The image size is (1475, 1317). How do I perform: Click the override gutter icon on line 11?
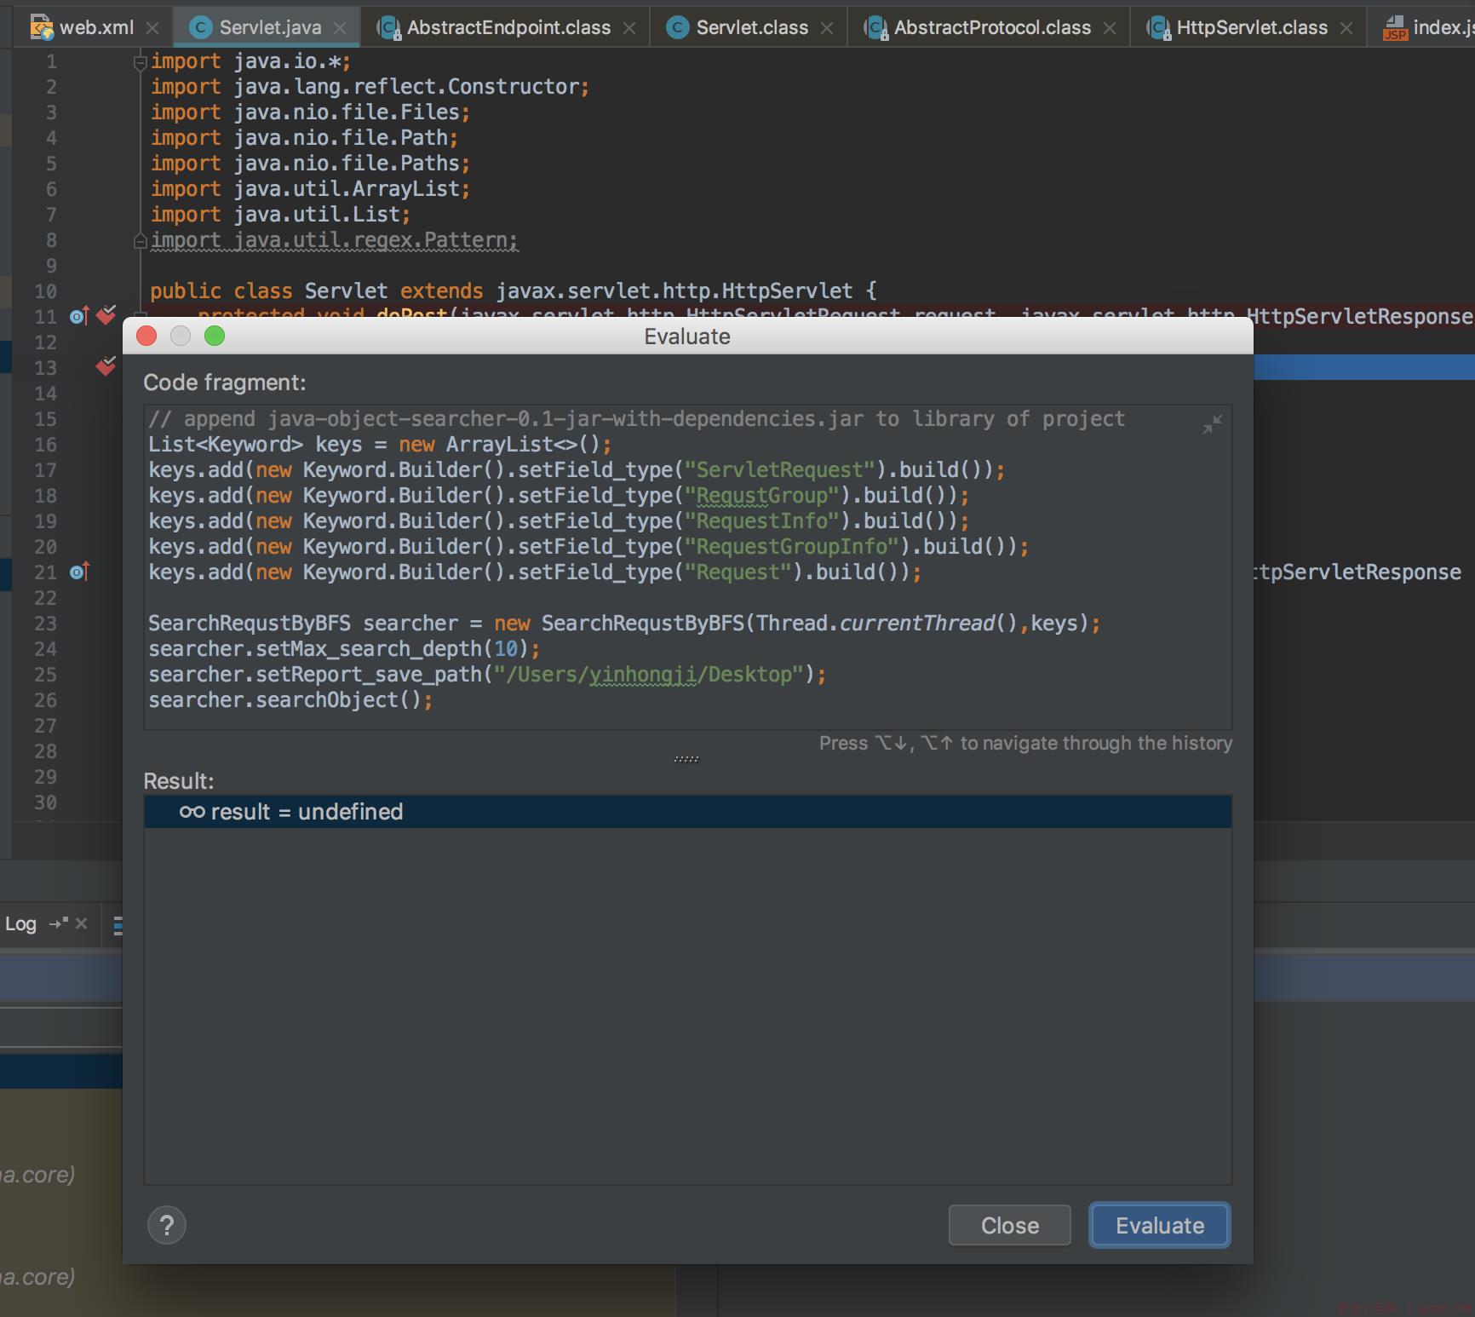[79, 316]
